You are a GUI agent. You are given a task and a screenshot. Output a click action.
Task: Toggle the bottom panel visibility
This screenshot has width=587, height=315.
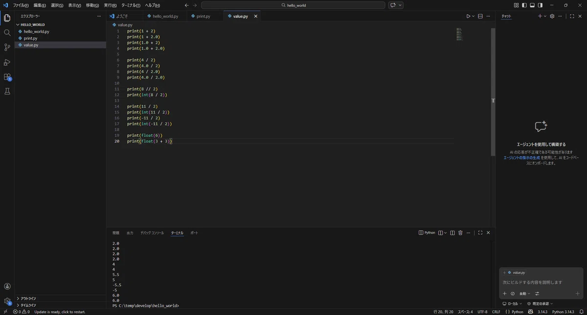[532, 5]
